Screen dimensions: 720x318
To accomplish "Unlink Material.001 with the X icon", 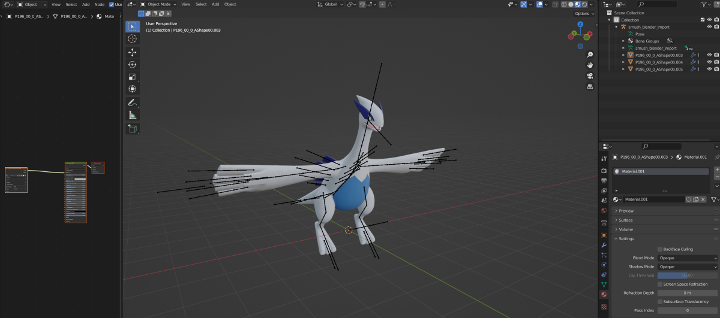I will (x=703, y=199).
